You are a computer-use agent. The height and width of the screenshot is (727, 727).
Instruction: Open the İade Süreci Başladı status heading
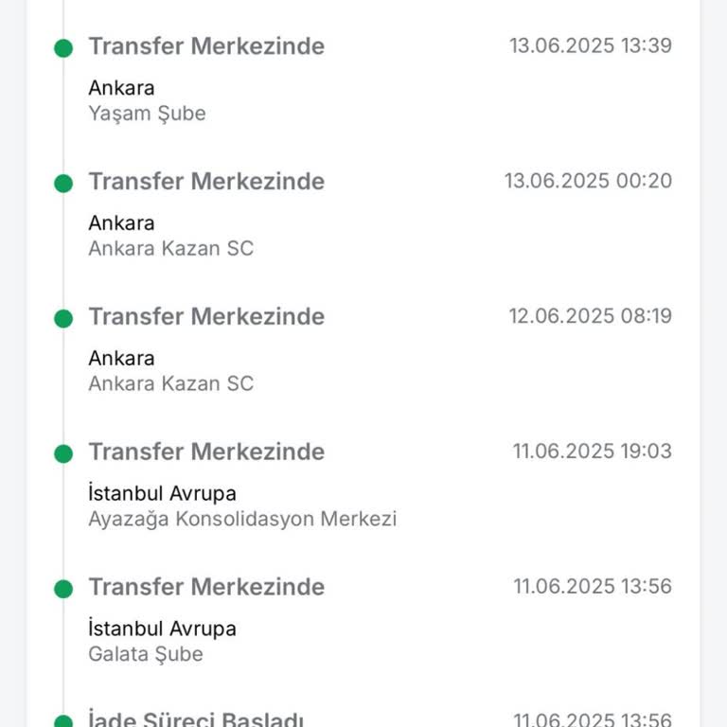pos(196,719)
